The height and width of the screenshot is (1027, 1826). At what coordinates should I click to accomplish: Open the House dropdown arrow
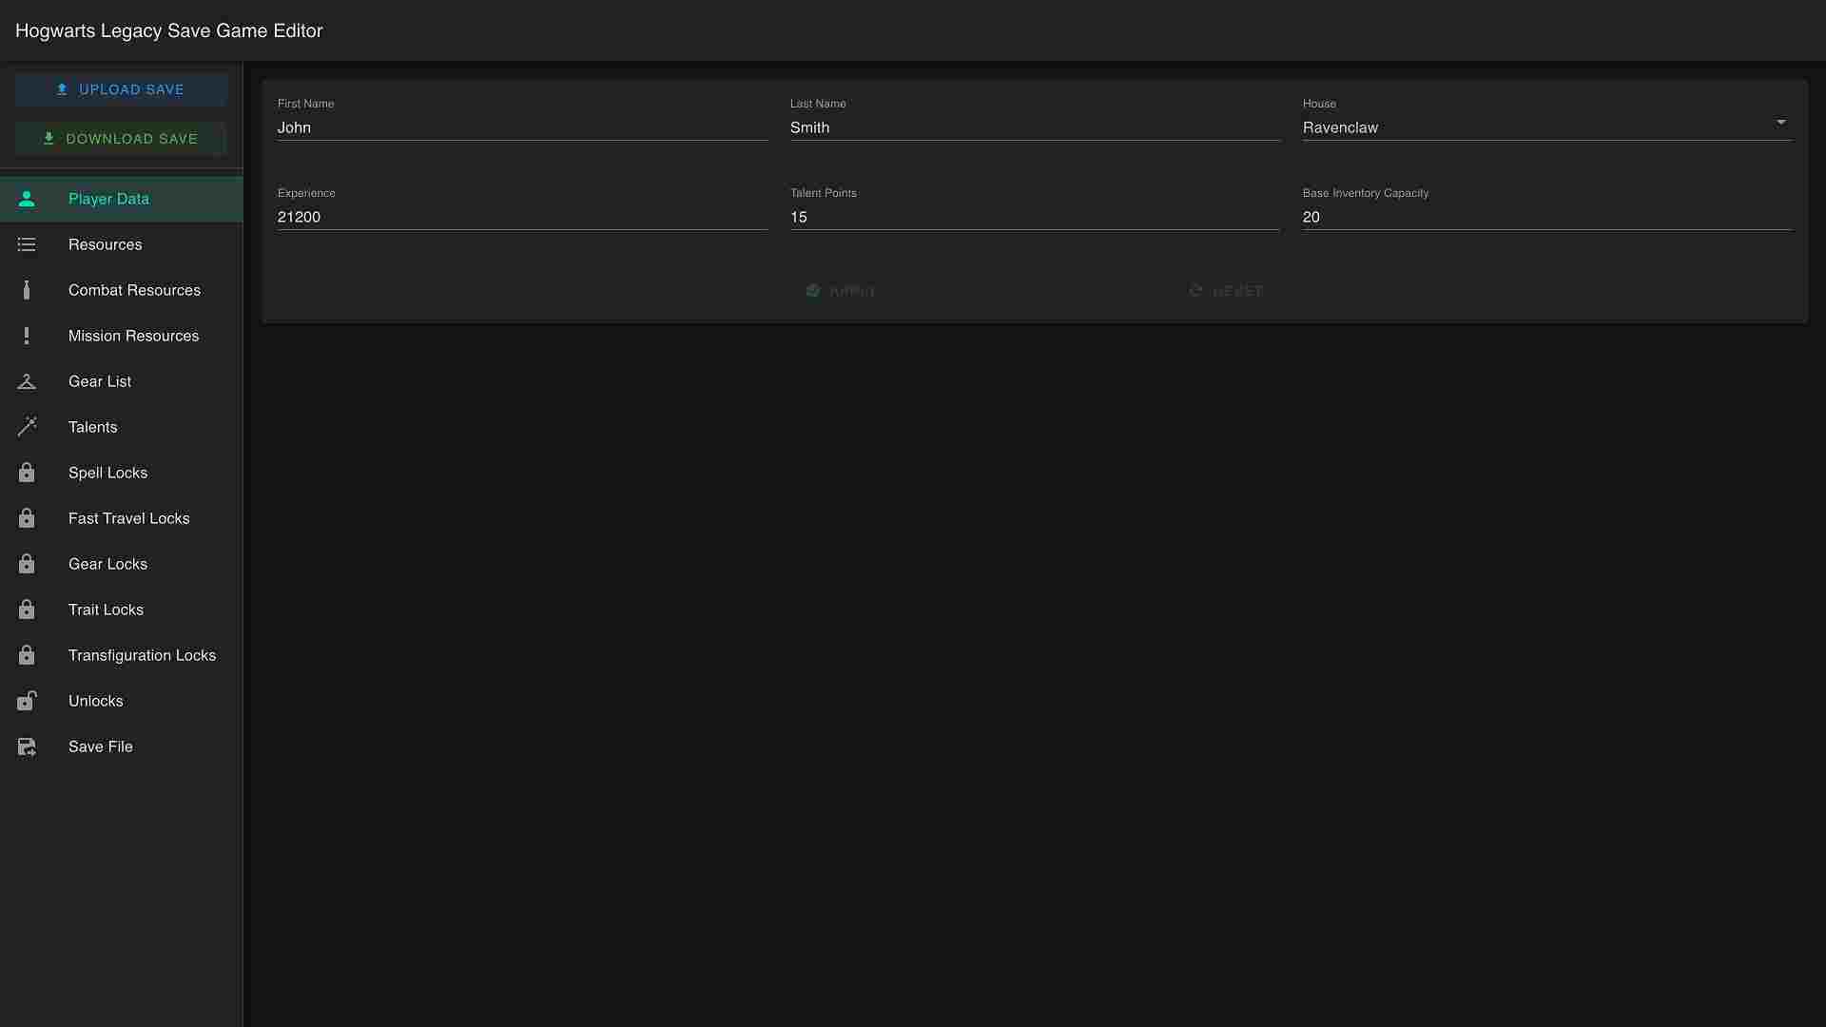(1781, 123)
